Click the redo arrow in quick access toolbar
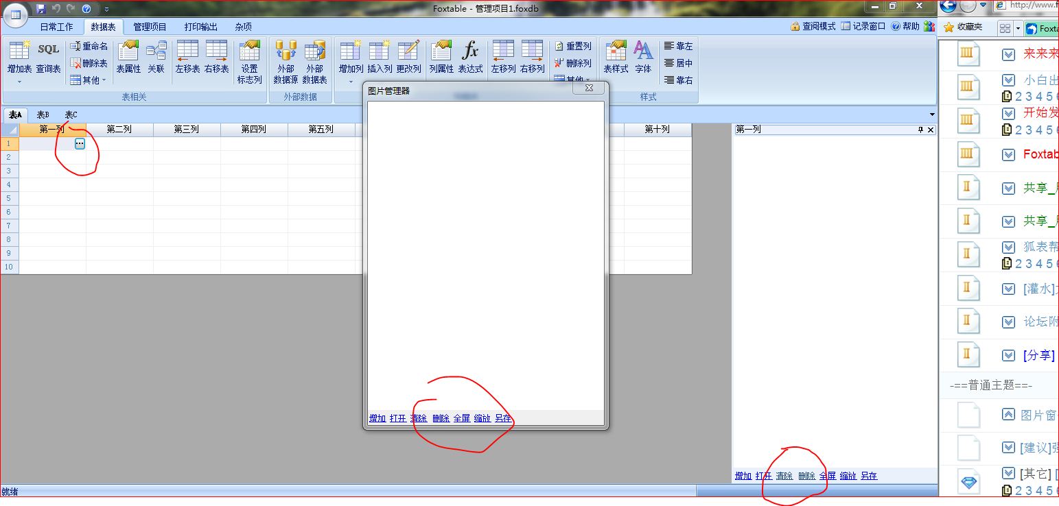 coord(70,9)
